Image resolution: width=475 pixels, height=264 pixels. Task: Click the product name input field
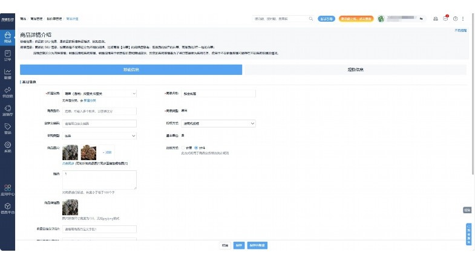tap(218, 94)
